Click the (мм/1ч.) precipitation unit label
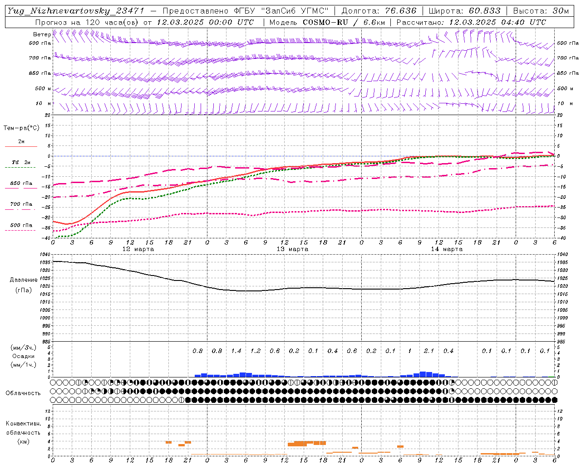 tap(23, 365)
